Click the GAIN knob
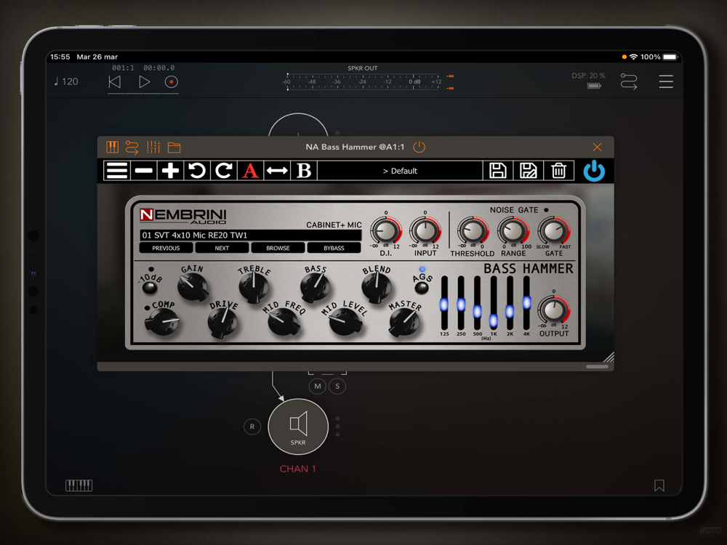 193,286
